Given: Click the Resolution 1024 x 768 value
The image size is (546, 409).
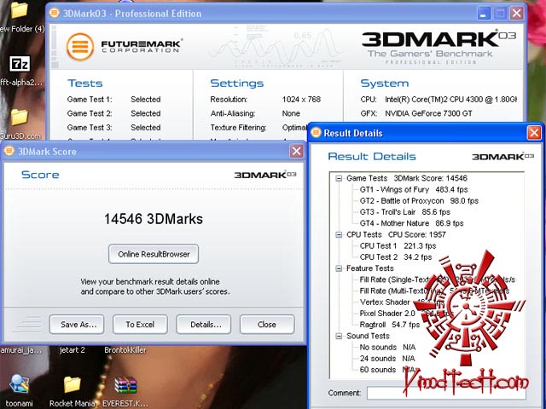Looking at the screenshot, I should point(301,100).
